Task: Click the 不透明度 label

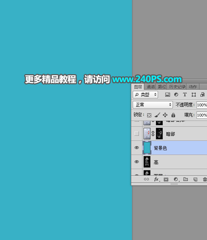Action: [185, 105]
